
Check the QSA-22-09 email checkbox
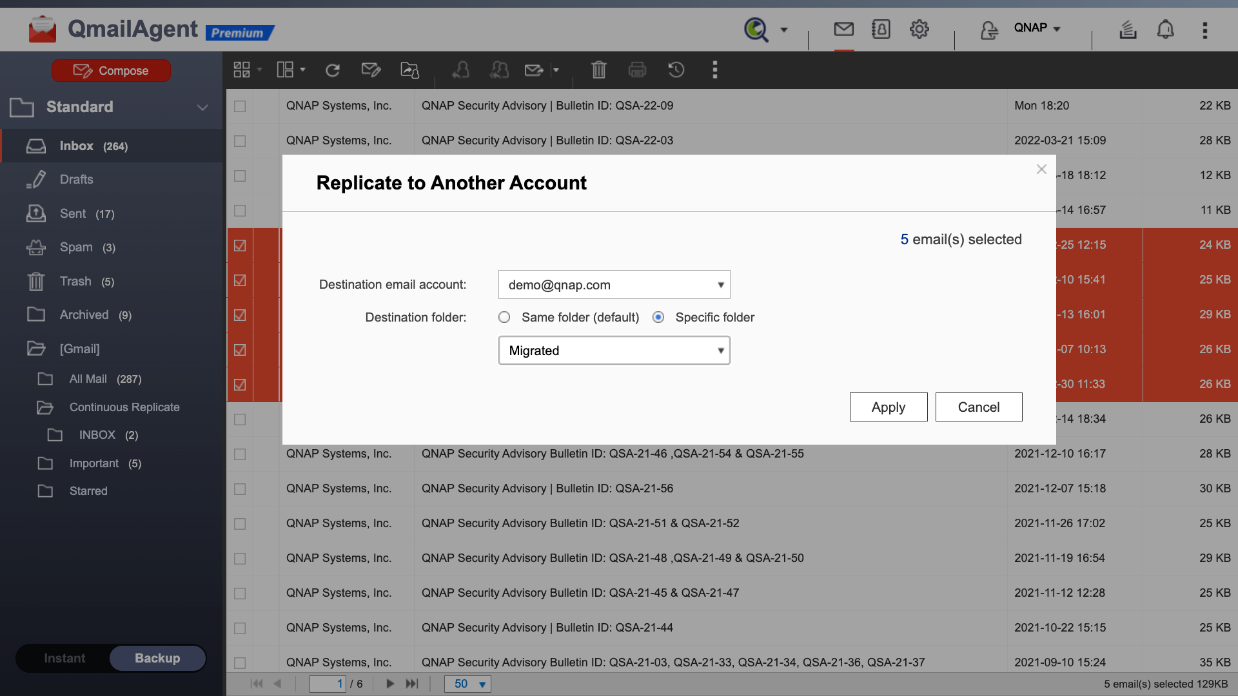click(240, 106)
